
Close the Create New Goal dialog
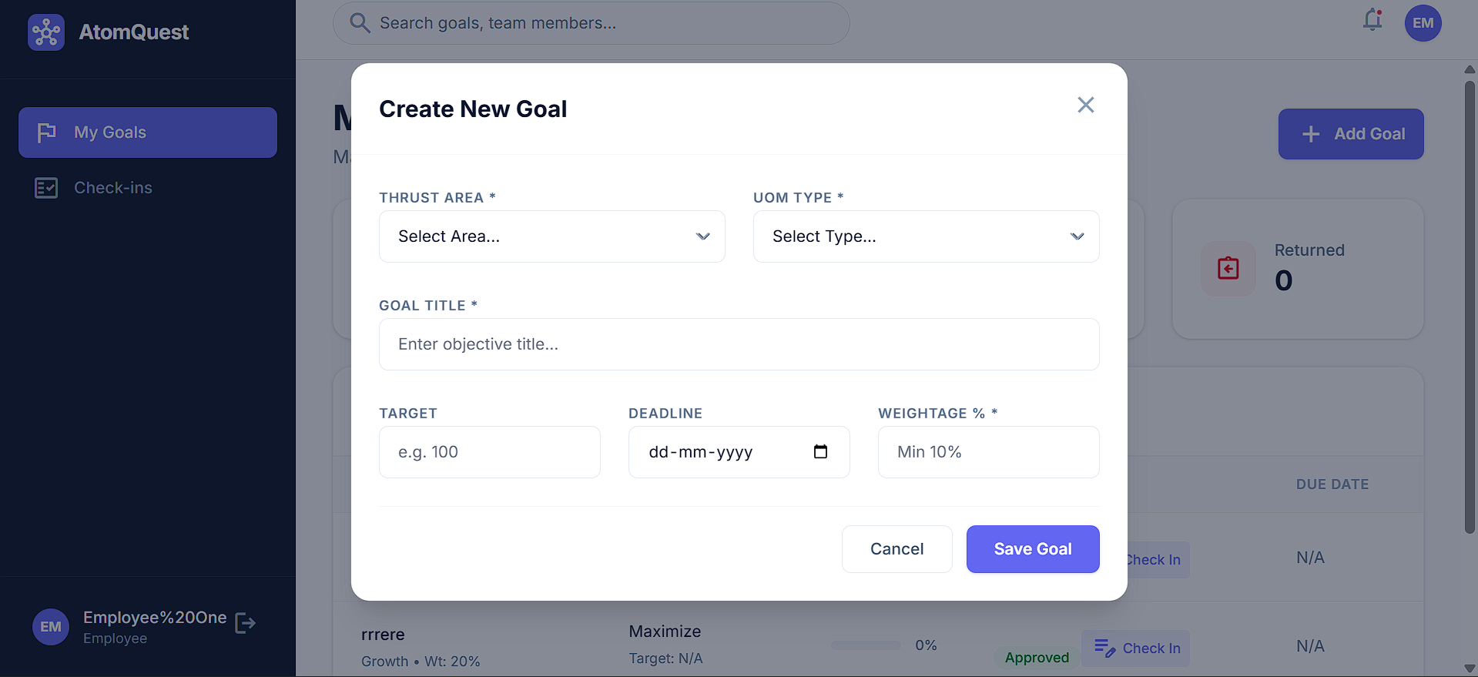[x=1086, y=105]
